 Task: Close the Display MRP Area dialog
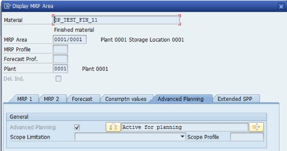click(x=281, y=7)
